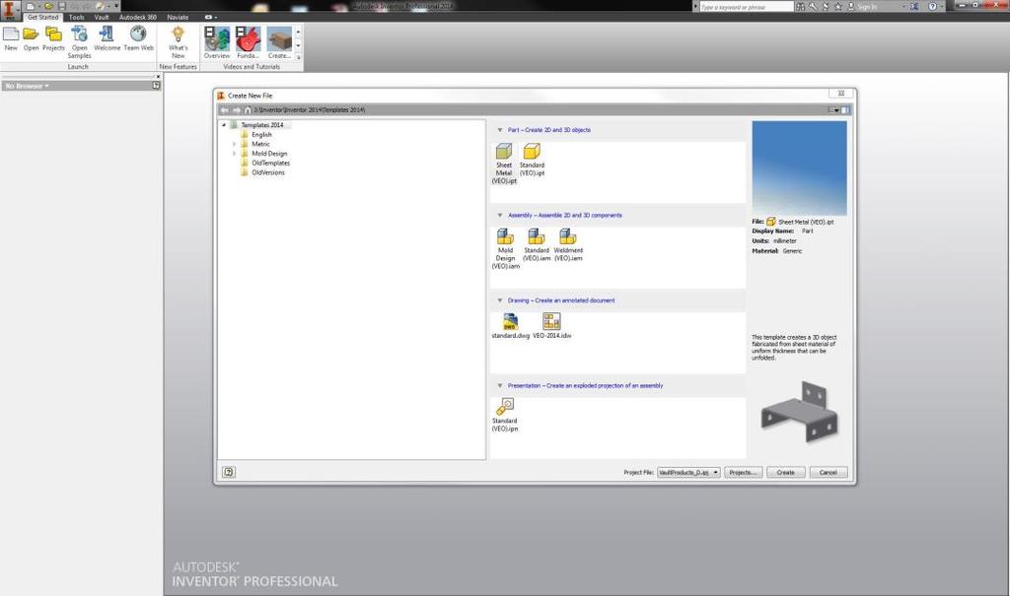Viewport: 1010px width, 596px height.
Task: Play the Overview video tutorial
Action: pyautogui.click(x=216, y=41)
